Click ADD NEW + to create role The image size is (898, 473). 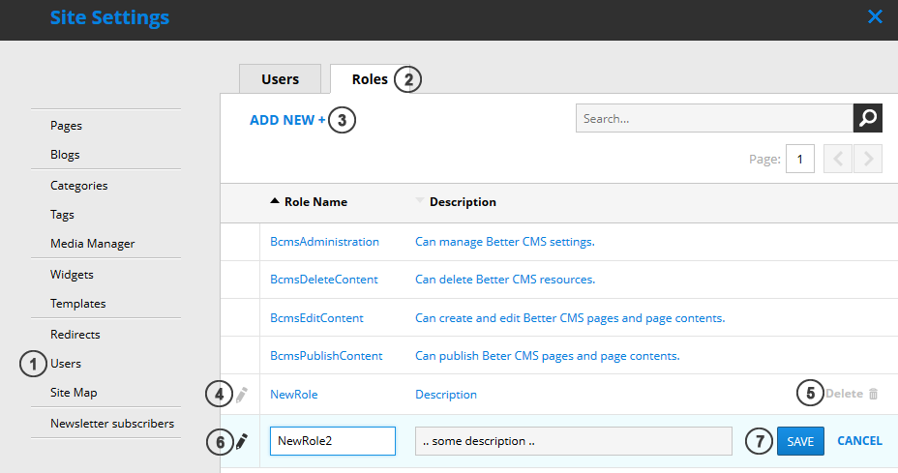(287, 120)
